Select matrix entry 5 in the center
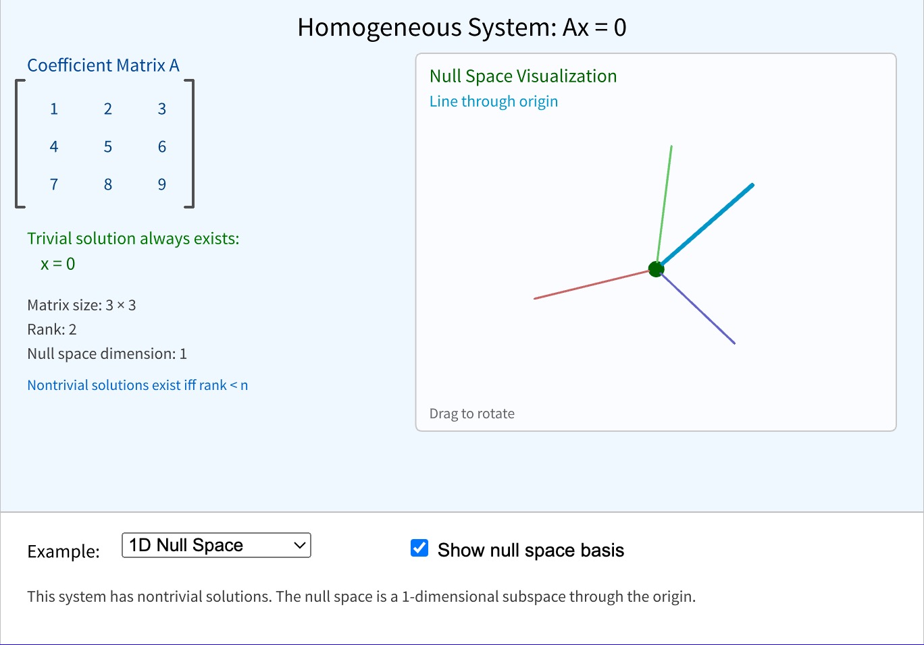 (x=107, y=146)
